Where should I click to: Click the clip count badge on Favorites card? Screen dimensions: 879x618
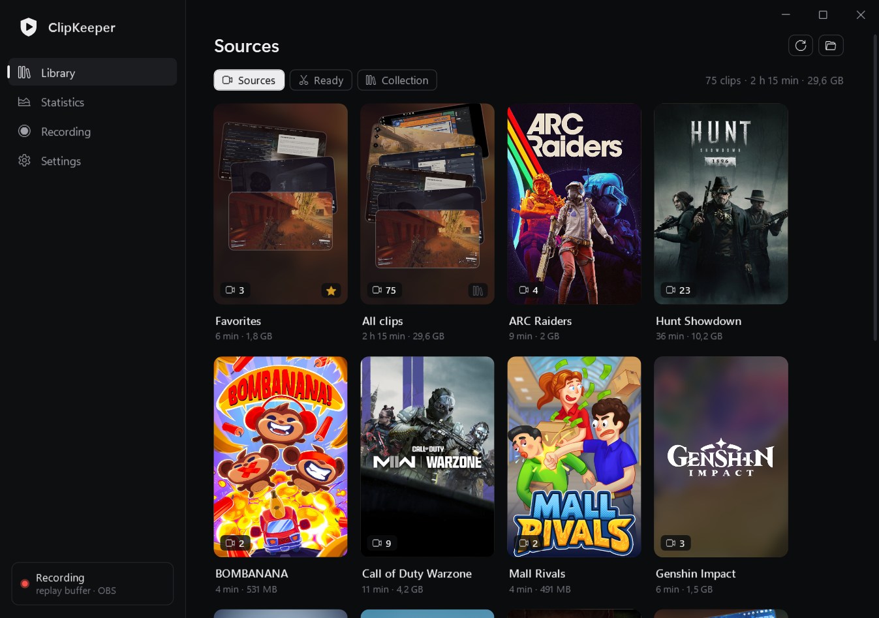235,290
